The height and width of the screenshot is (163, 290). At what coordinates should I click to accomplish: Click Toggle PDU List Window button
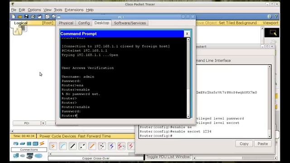tap(168, 157)
